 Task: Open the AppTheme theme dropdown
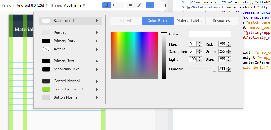(x=75, y=5)
